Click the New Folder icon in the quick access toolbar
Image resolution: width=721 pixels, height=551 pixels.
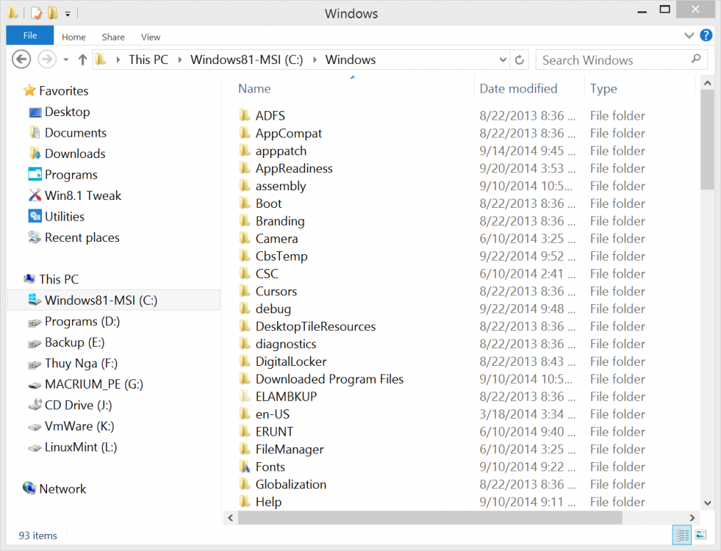pyautogui.click(x=53, y=13)
